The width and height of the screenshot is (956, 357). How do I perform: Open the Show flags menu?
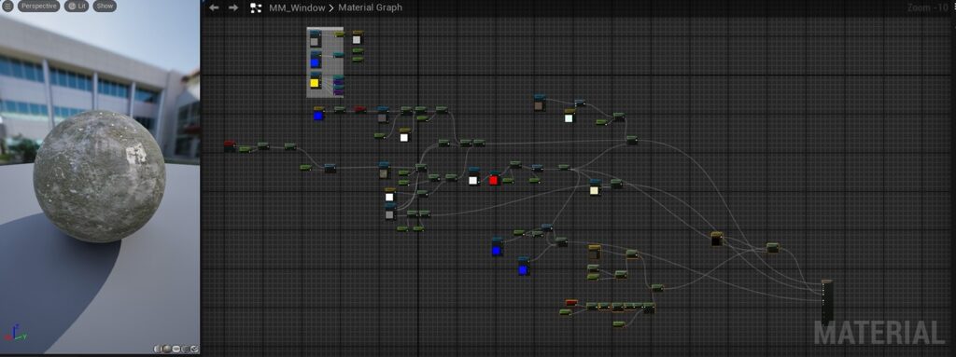pyautogui.click(x=105, y=7)
